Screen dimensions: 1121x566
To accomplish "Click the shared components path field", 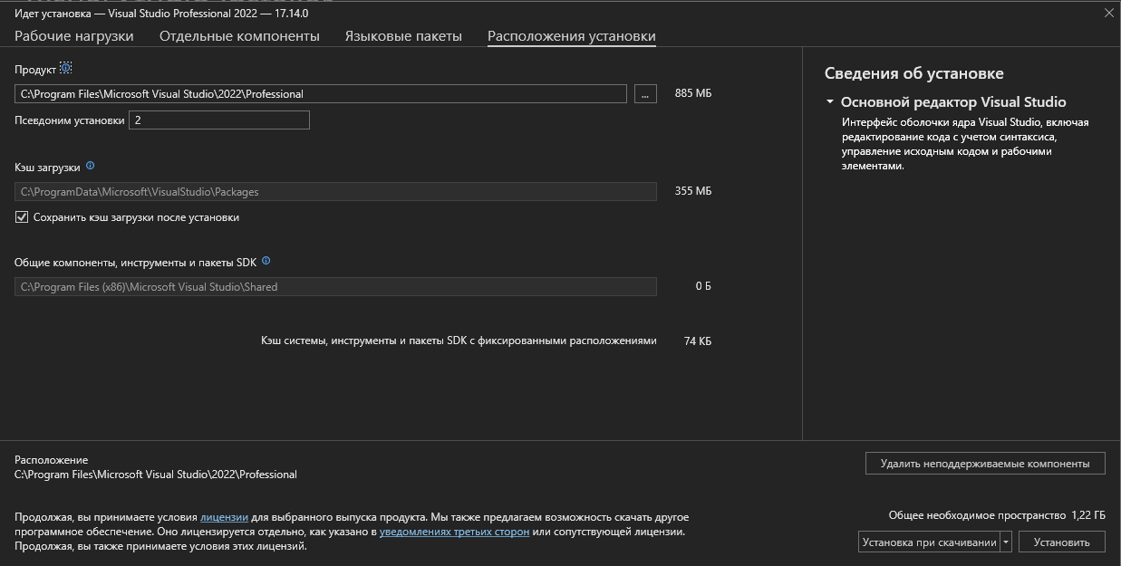I will 335,286.
